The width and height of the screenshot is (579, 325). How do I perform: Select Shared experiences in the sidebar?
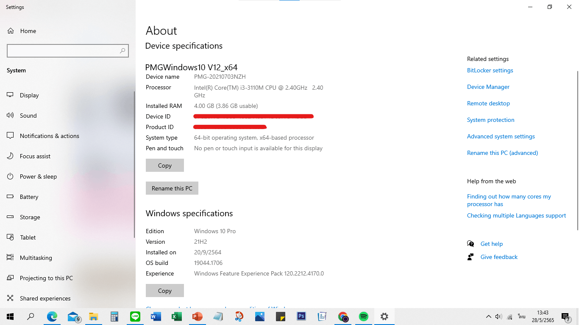coord(68,298)
